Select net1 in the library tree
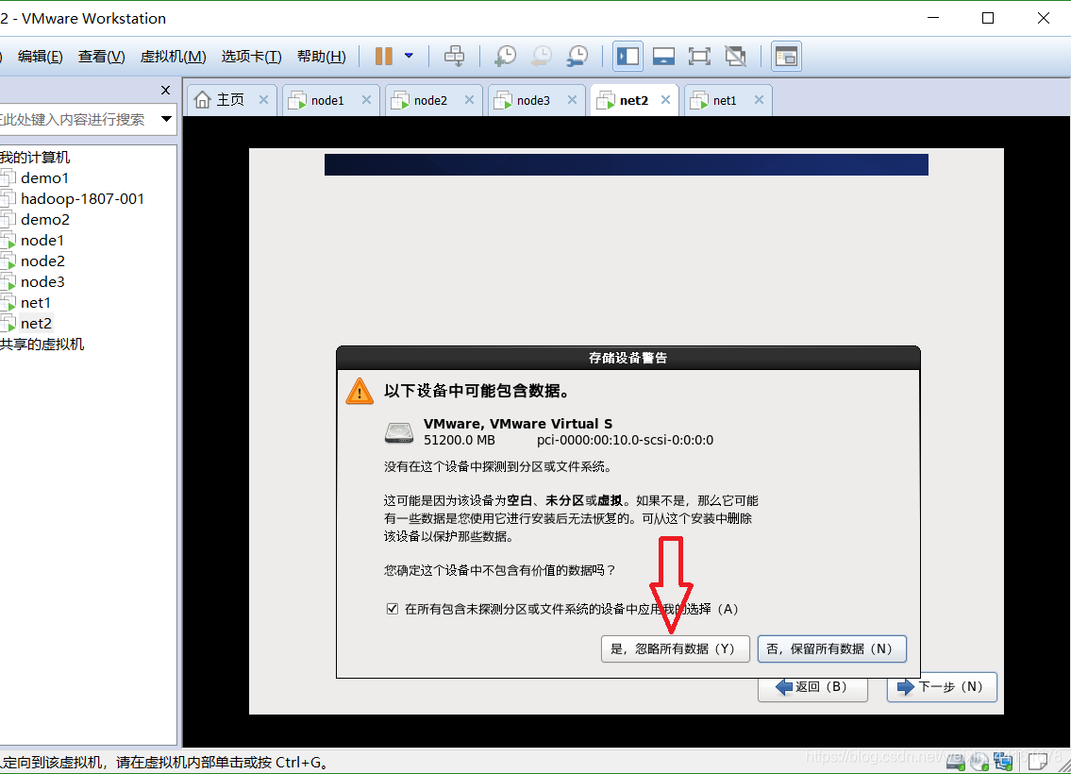Screen dimensions: 1071x774 pyautogui.click(x=36, y=303)
